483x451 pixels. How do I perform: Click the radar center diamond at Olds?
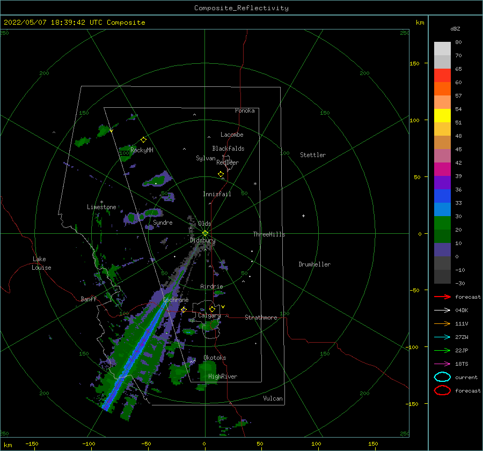pos(205,233)
